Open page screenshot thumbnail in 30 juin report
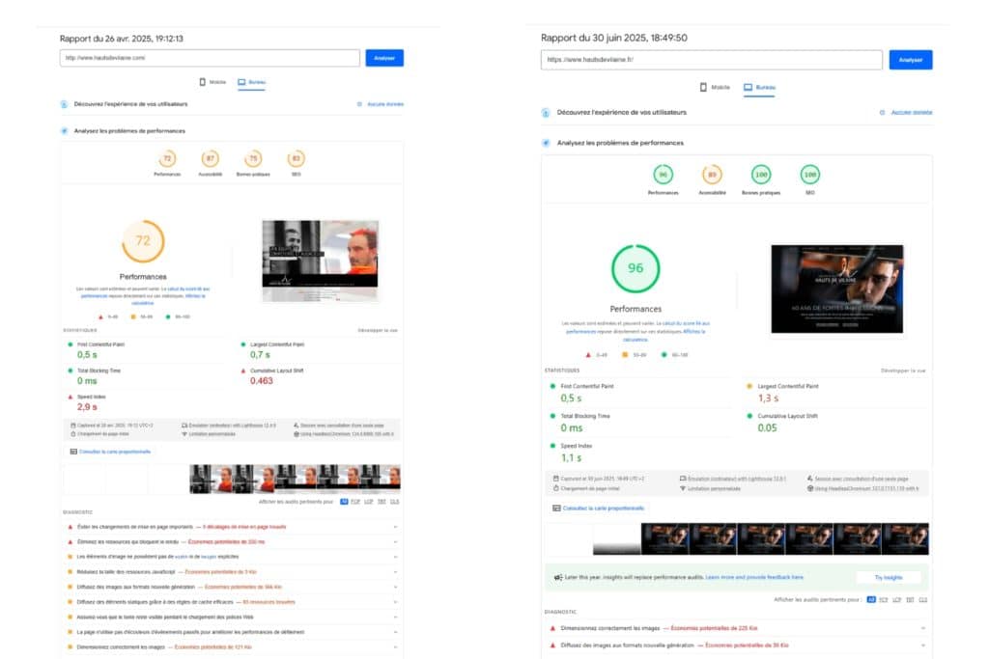This screenshot has width=989, height=659. coord(837,289)
